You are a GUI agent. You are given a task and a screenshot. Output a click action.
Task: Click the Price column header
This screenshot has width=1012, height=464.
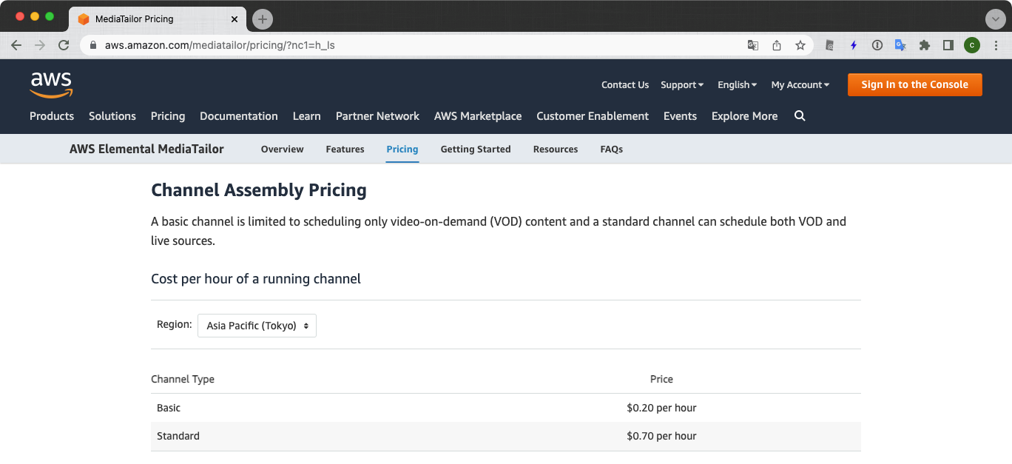click(661, 379)
